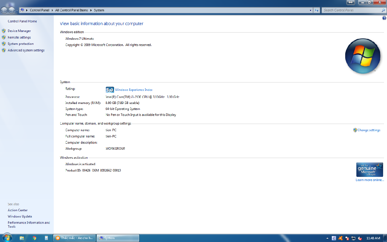Click the Change settings link
Screen dimensions: 387x242
click(x=369, y=130)
